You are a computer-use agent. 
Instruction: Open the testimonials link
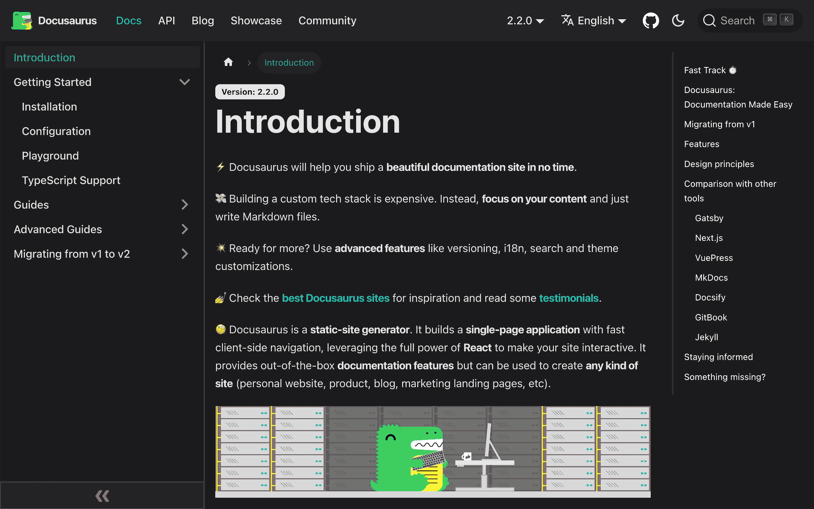[x=569, y=298]
